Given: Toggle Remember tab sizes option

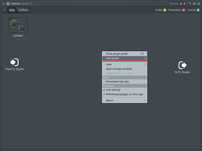Looking at the screenshot, I should click(x=125, y=82).
